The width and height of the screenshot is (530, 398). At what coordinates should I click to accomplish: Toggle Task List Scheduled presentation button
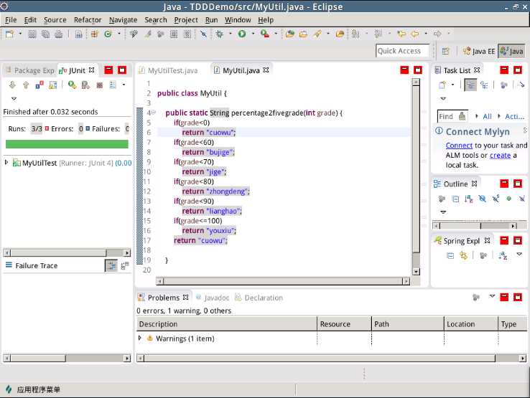pos(484,85)
